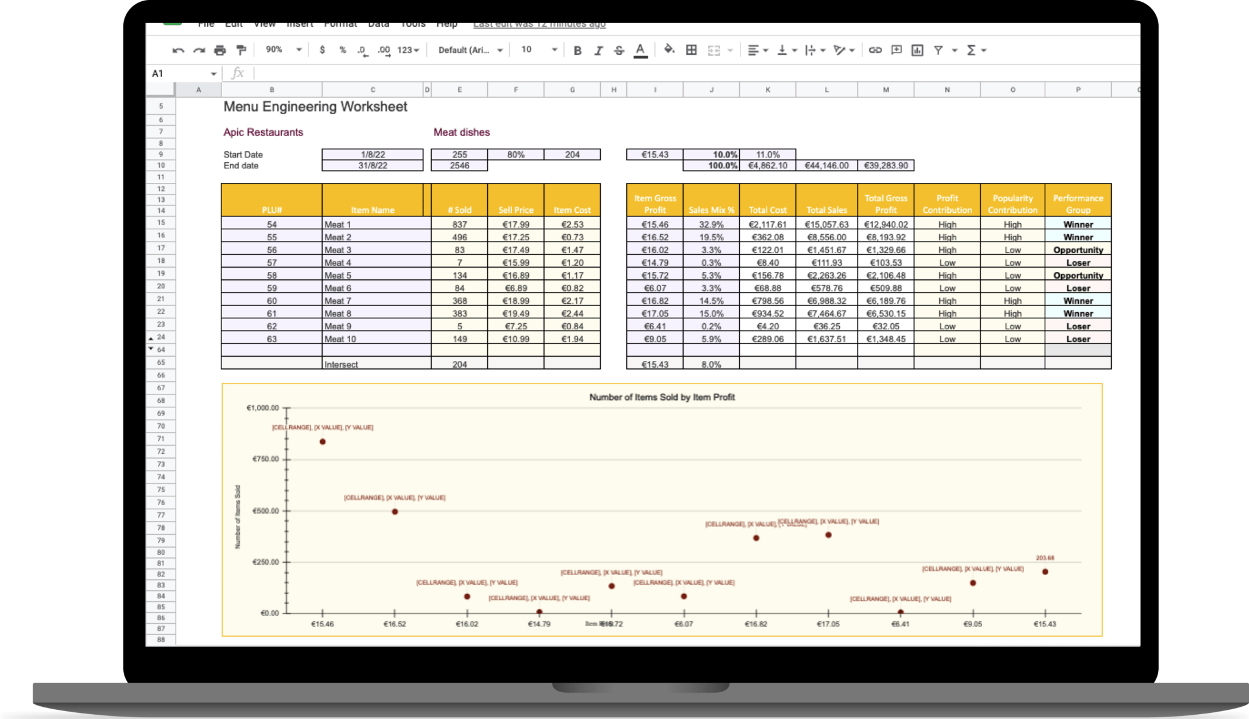
Task: Click the Print icon
Action: coord(220,50)
